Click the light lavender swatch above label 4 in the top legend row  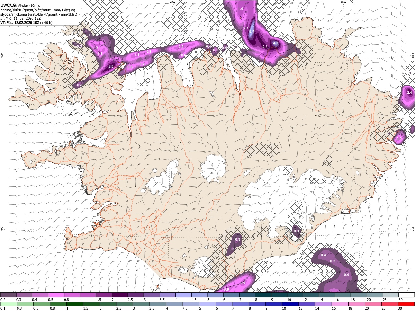[x=183, y=295]
